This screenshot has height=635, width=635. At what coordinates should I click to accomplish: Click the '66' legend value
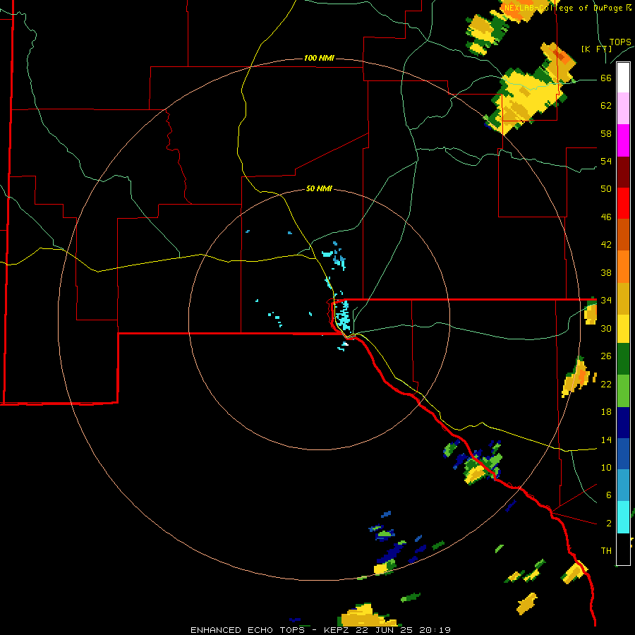coord(606,78)
